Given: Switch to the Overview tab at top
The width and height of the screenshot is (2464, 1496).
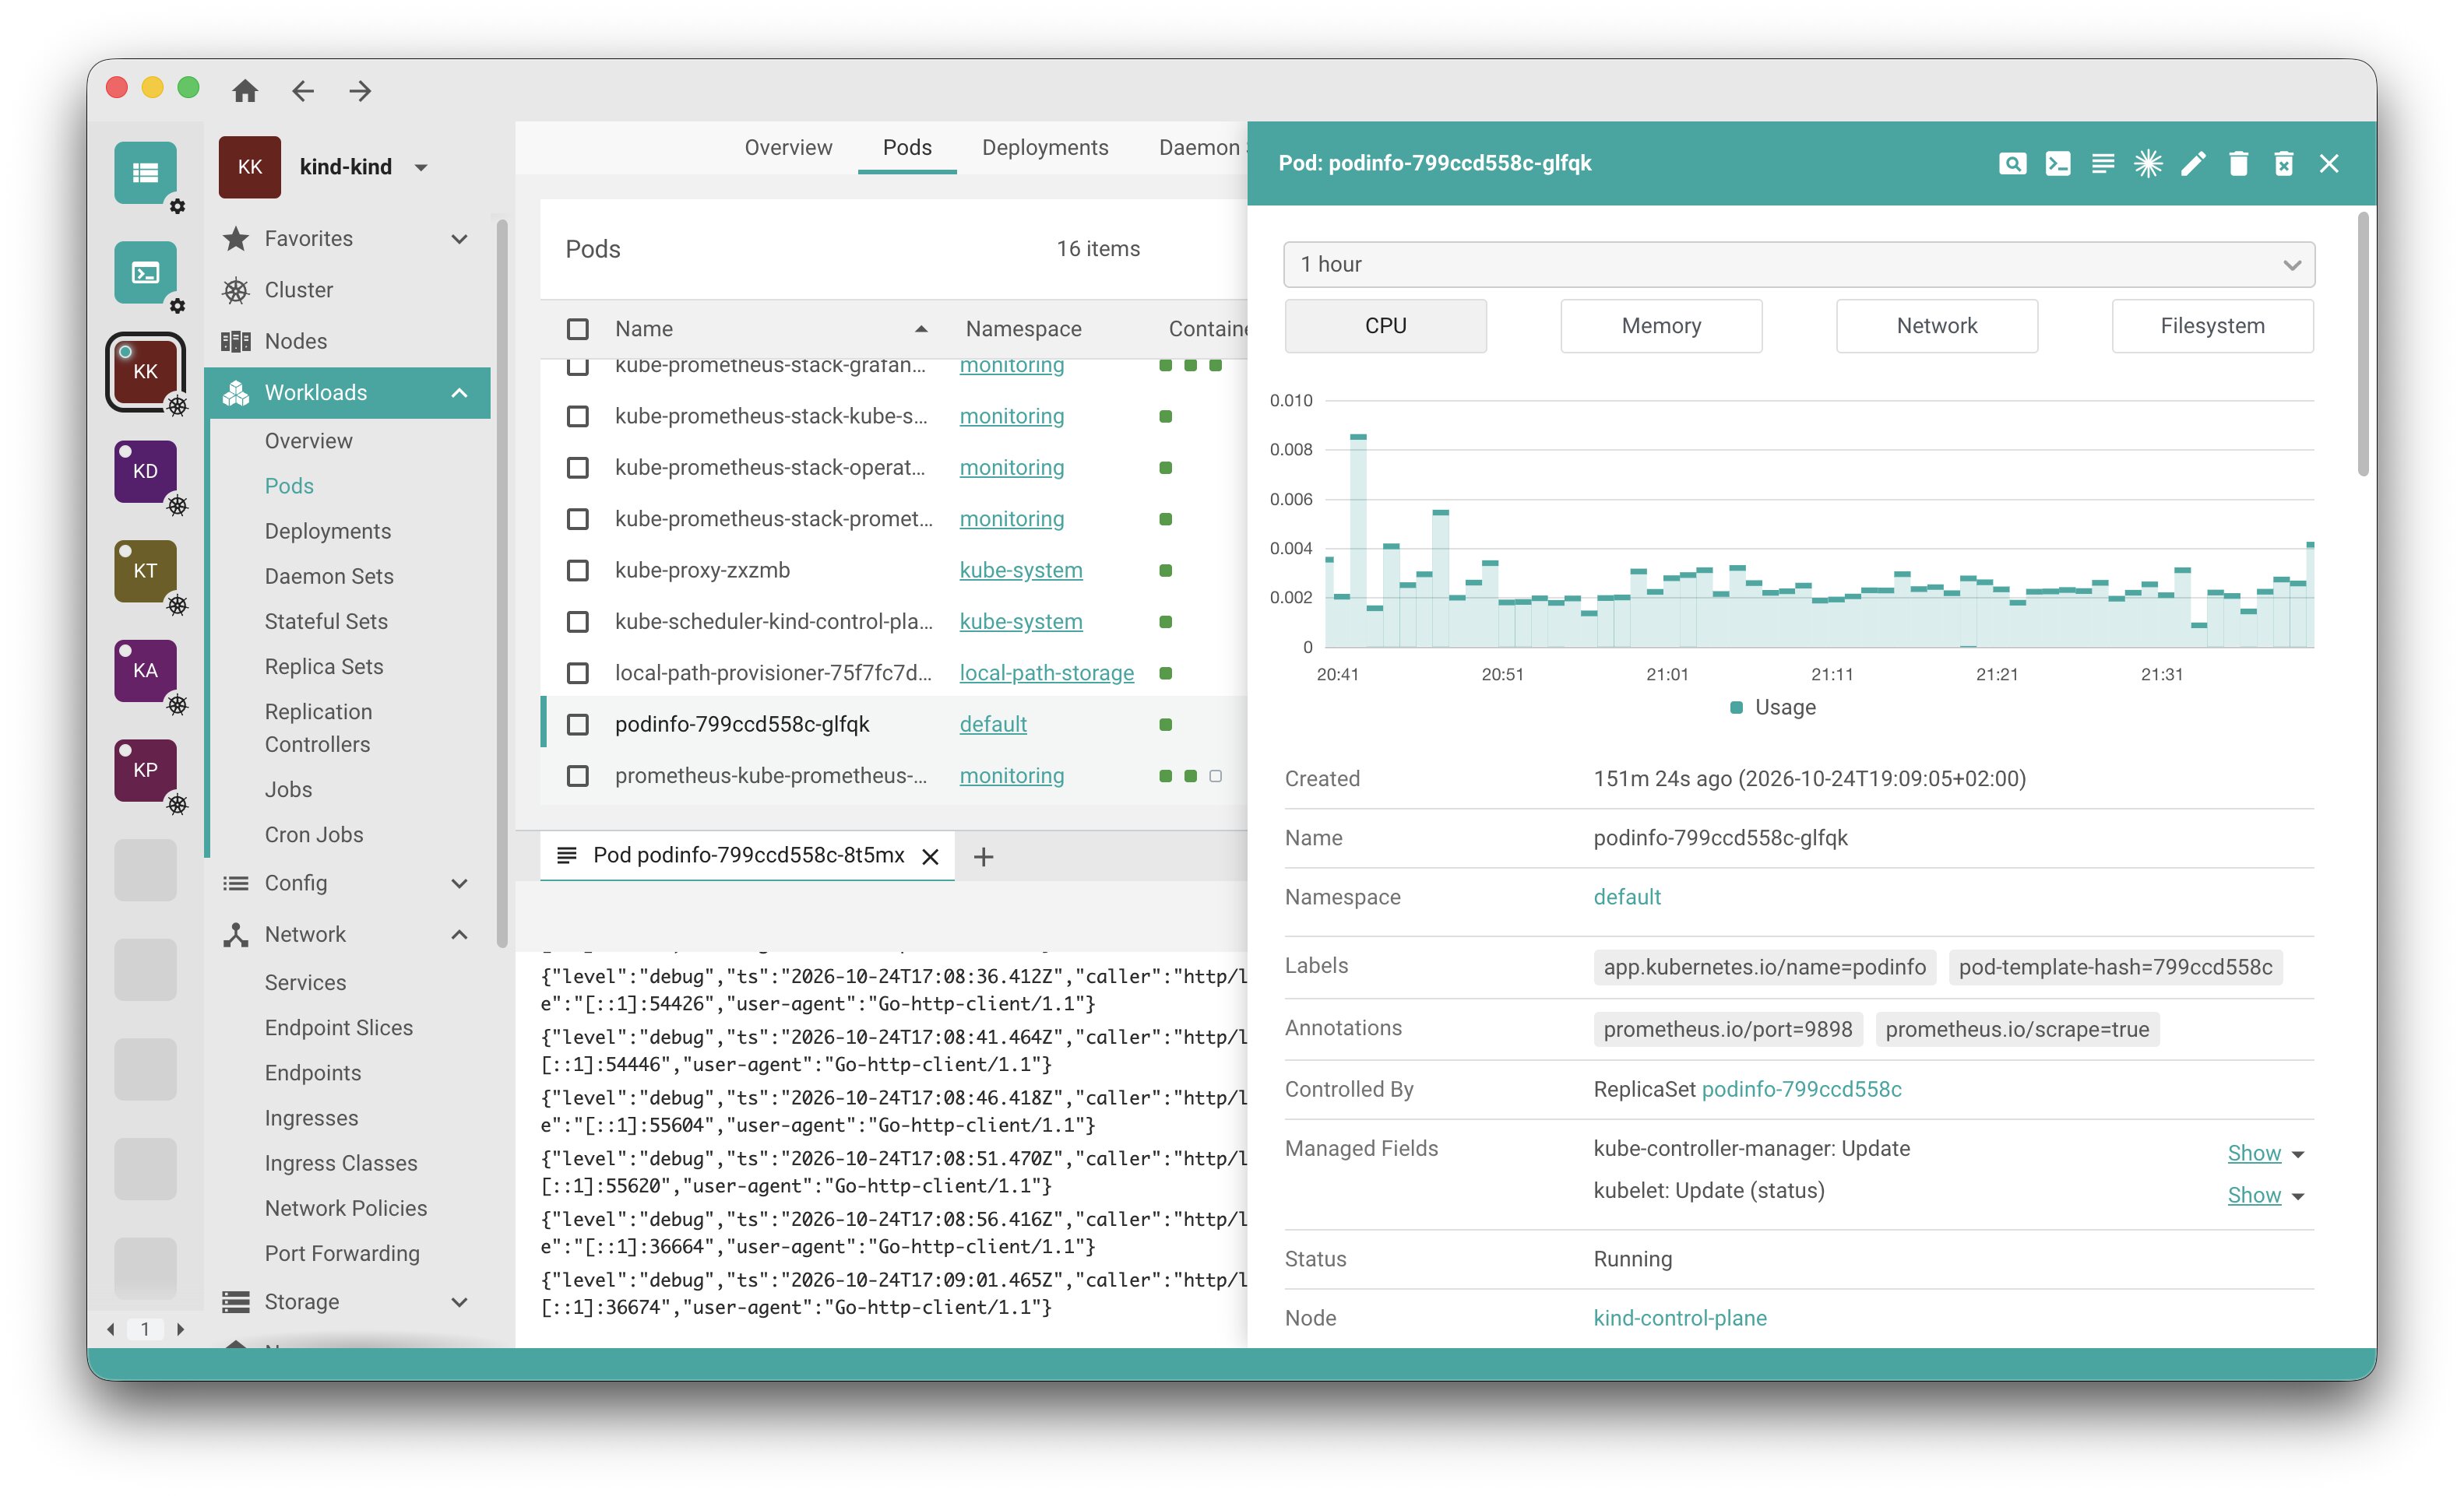Looking at the screenshot, I should pos(788,147).
